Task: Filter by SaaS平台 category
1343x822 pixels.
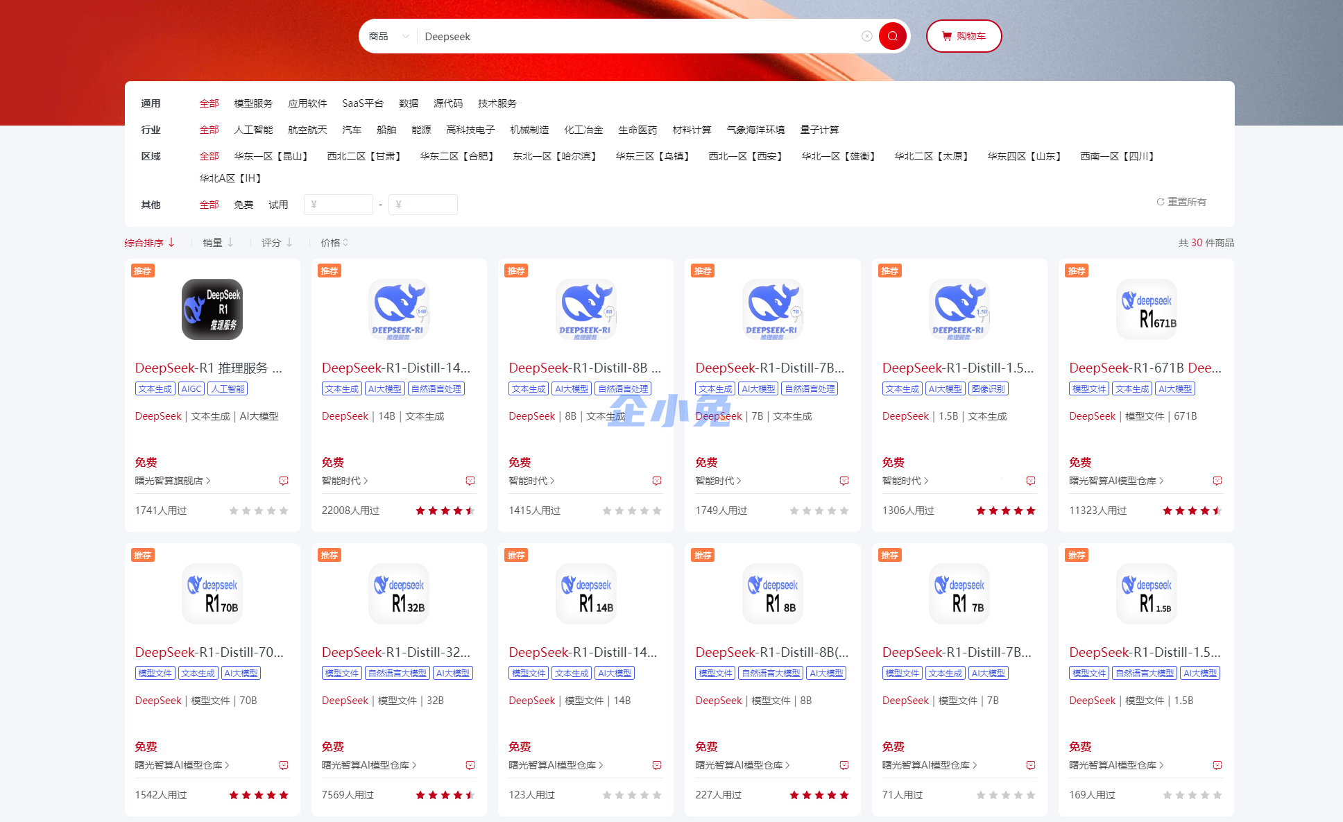Action: coord(363,103)
